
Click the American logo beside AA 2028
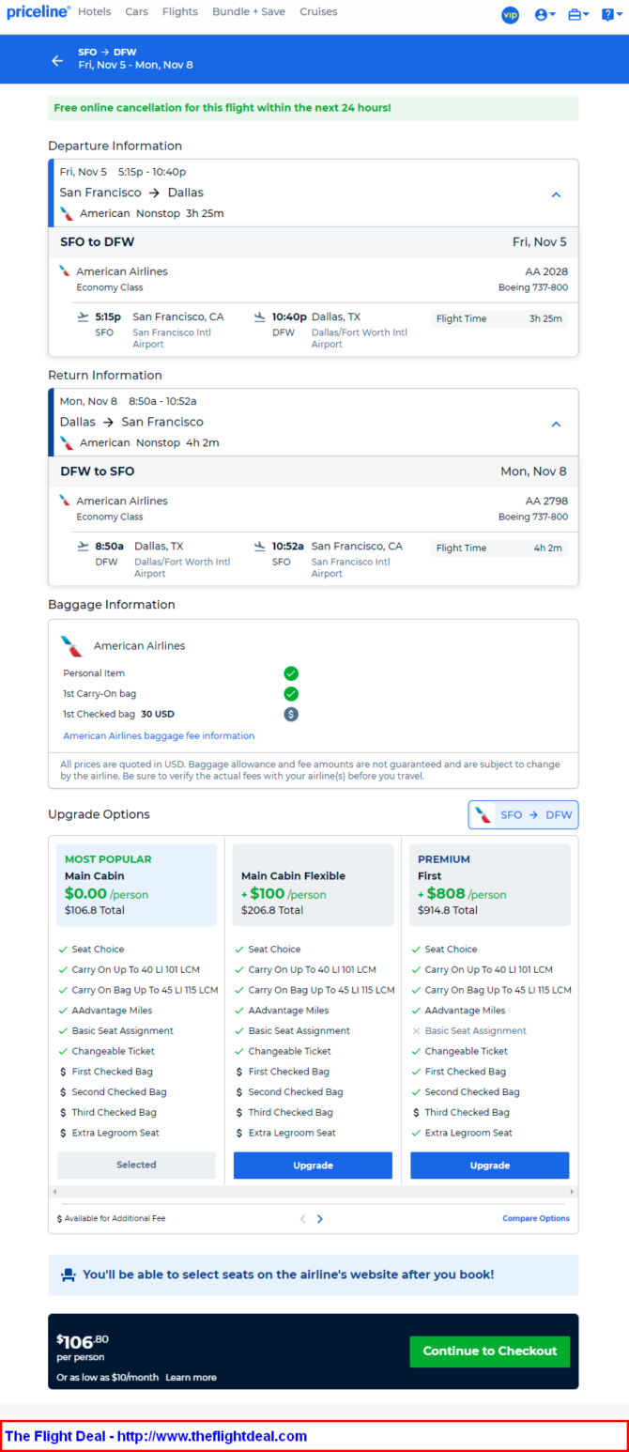pos(65,271)
